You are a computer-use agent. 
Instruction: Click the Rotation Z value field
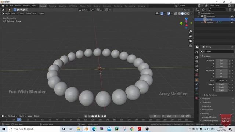click(221, 77)
